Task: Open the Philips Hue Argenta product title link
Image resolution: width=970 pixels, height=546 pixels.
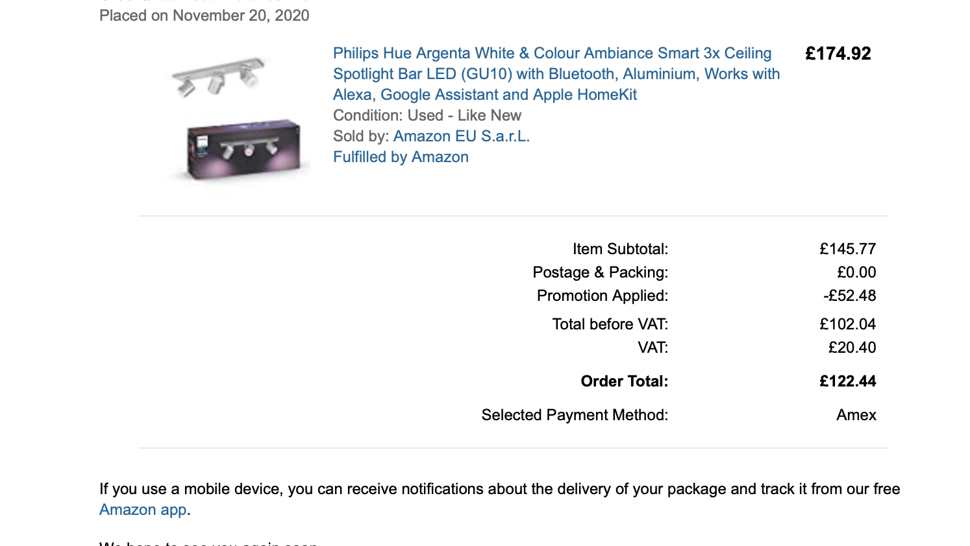Action: coord(556,74)
